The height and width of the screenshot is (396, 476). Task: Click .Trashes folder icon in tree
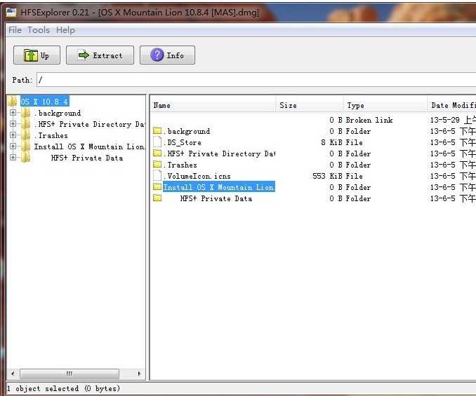click(x=26, y=135)
